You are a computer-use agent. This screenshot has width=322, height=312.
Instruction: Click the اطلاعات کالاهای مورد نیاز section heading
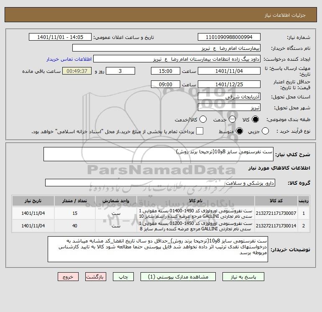(279, 168)
